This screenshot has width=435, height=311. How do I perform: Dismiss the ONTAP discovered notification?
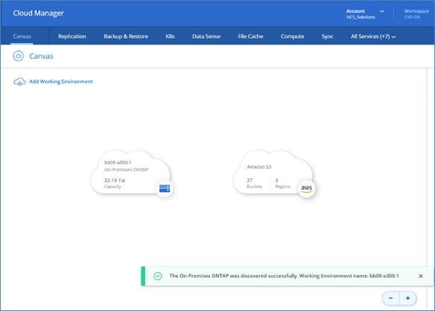point(421,276)
